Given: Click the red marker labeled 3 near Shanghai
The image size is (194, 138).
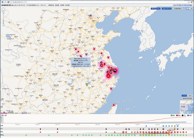Looking at the screenshot, I should [x=109, y=67].
